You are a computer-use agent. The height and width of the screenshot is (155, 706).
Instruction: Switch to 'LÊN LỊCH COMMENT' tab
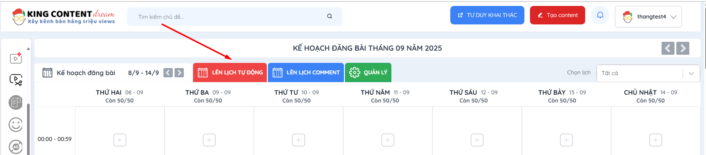tap(306, 73)
